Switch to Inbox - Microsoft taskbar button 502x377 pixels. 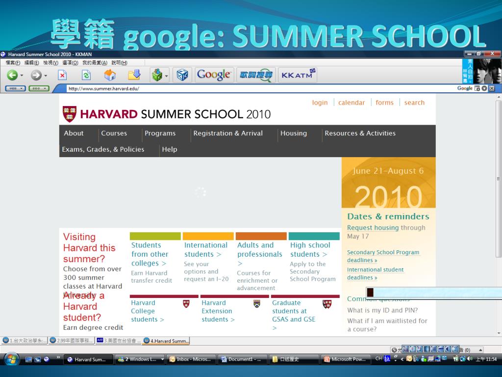click(190, 359)
